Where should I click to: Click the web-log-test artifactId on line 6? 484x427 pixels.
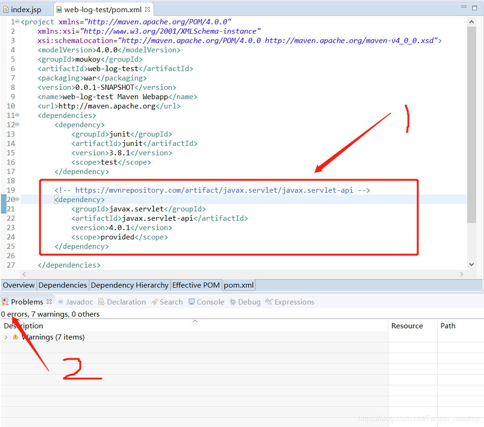113,68
